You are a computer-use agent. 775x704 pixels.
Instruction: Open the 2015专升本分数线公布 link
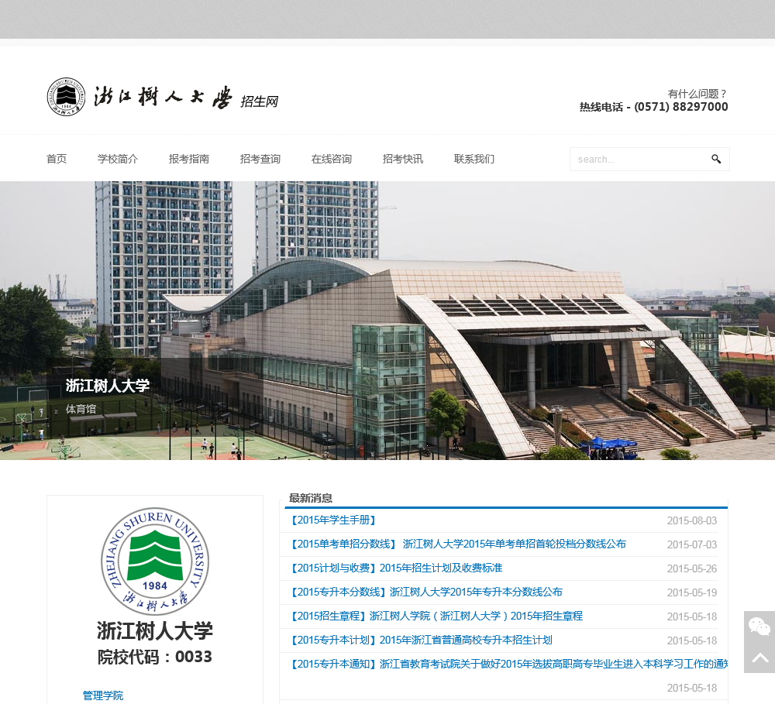[426, 592]
